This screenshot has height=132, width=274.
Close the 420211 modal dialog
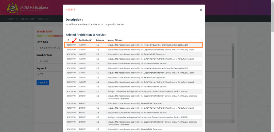click(201, 10)
